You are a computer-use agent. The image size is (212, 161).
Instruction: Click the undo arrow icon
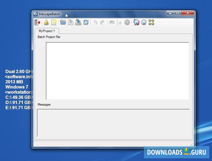click(95, 22)
